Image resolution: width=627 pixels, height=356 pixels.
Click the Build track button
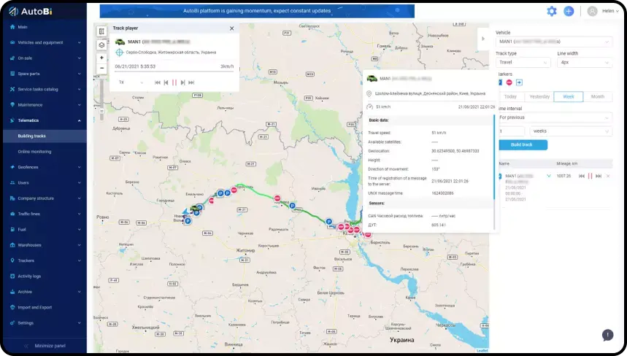point(521,144)
